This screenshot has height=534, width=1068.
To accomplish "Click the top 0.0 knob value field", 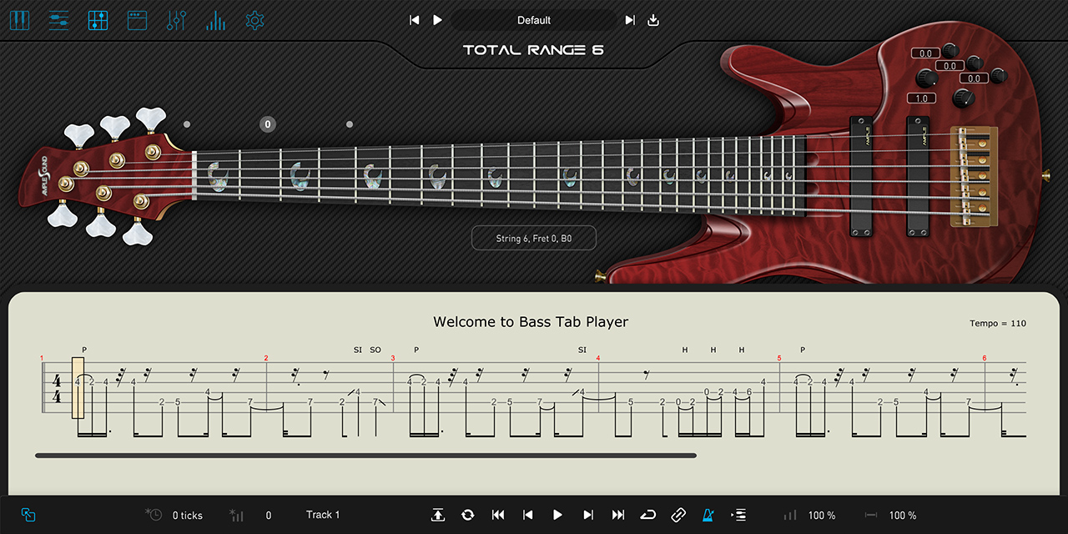I will point(925,53).
